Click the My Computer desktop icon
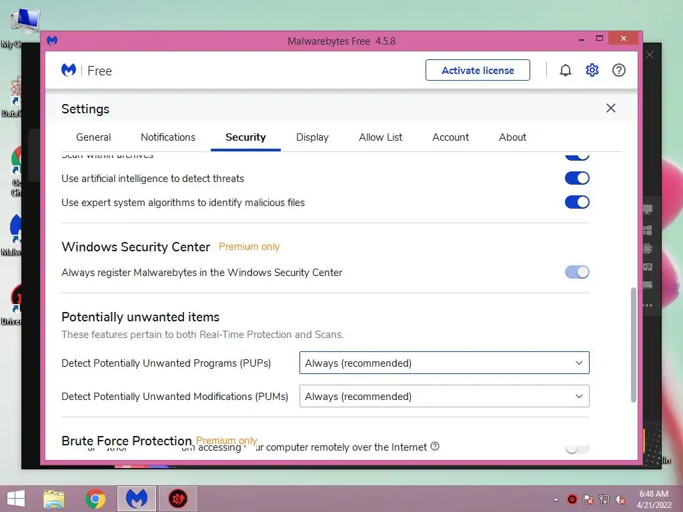The height and width of the screenshot is (512, 683). (x=25, y=22)
